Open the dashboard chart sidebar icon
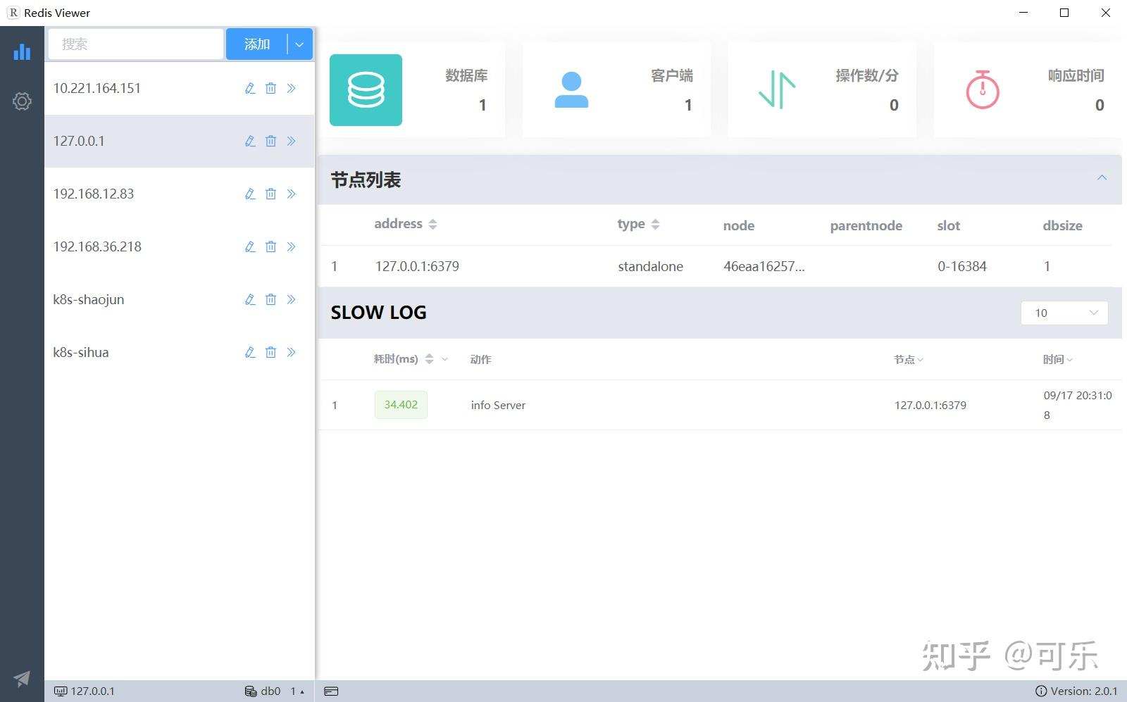The width and height of the screenshot is (1127, 702). pyautogui.click(x=22, y=51)
